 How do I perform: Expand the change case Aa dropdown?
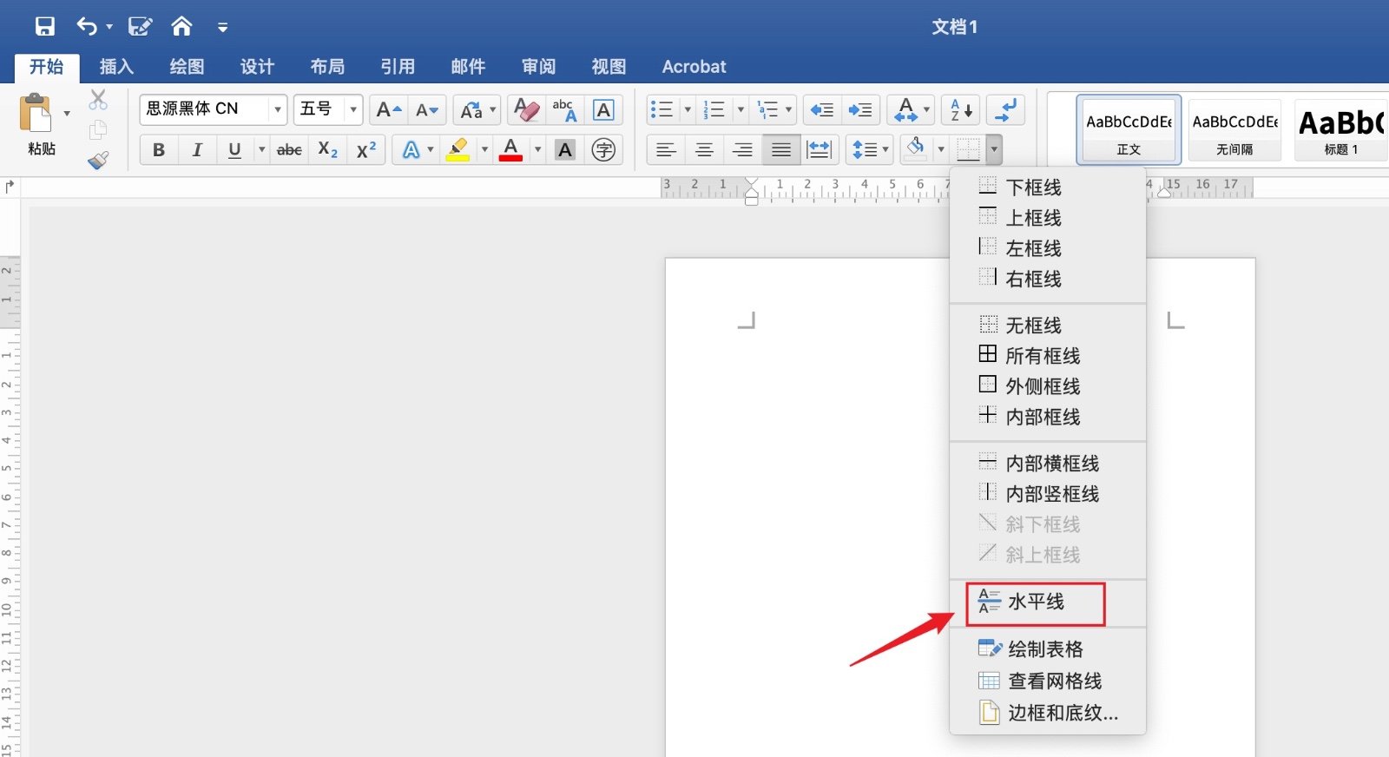coord(492,109)
